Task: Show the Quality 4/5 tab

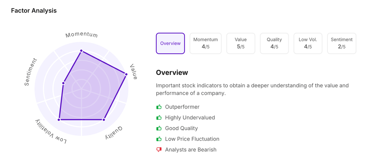Action: pyautogui.click(x=274, y=43)
